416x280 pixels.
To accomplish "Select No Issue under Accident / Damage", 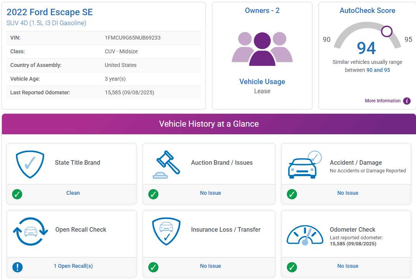I will coord(347,193).
